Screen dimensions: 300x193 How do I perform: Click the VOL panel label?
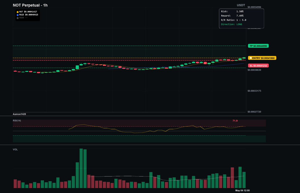pos(15,149)
